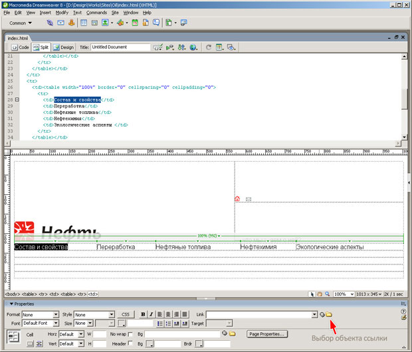Screen dimensions: 412x352
Task: Click the Hyperlink icon in Insert bar
Action: coord(50,23)
